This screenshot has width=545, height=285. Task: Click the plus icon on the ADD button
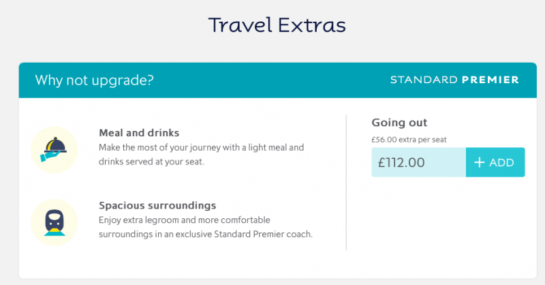(480, 162)
